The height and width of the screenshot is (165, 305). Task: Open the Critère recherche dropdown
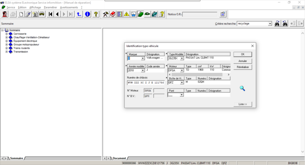point(270,23)
